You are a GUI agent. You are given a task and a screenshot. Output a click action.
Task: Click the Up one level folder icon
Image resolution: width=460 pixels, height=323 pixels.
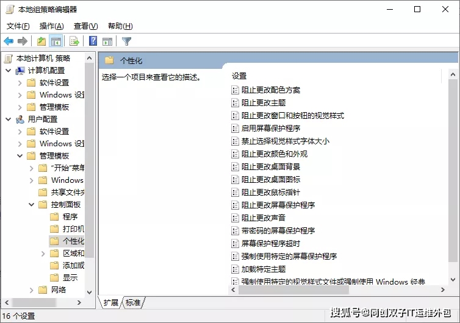pyautogui.click(x=41, y=41)
